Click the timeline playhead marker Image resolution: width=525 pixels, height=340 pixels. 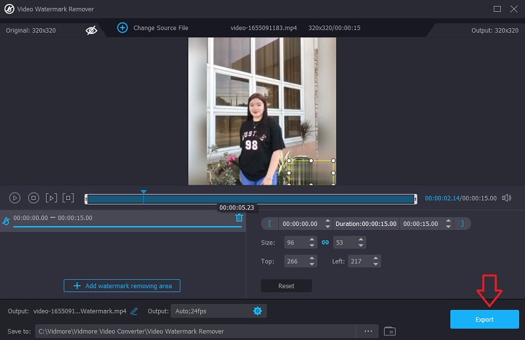(x=143, y=193)
